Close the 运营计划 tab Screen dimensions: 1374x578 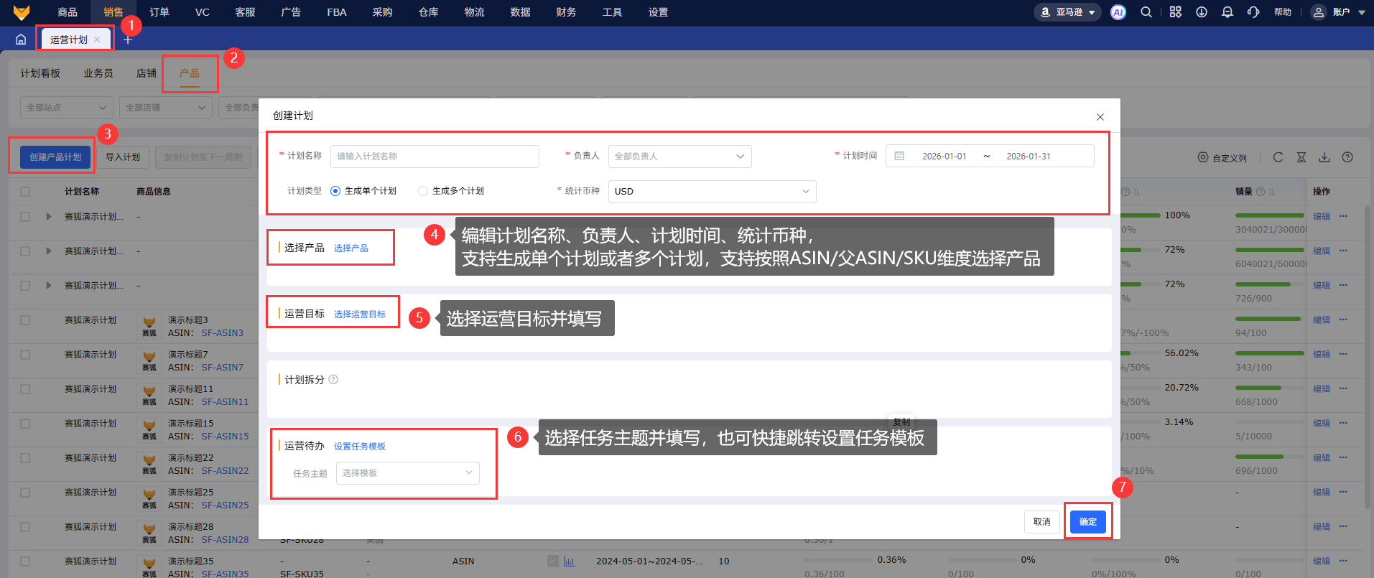click(x=97, y=39)
